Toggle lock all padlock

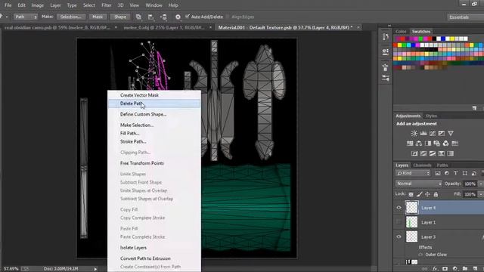click(436, 194)
